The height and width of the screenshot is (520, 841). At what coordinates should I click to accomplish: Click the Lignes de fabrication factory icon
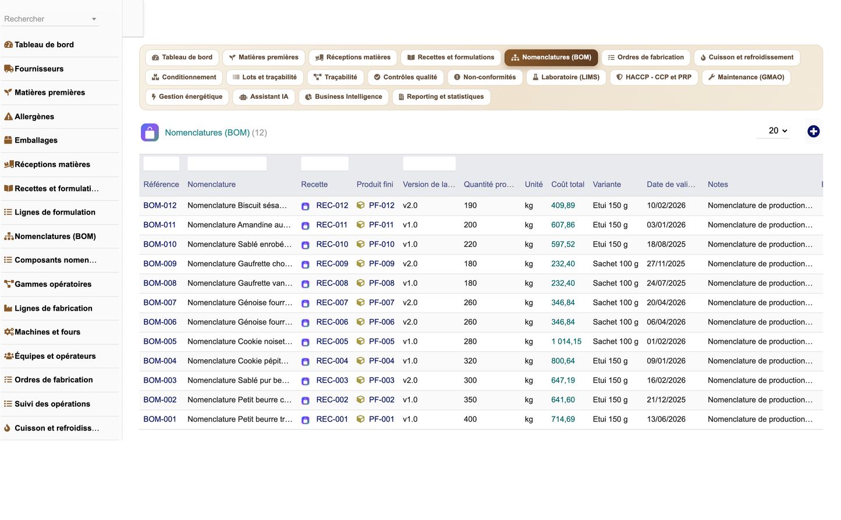[8, 308]
